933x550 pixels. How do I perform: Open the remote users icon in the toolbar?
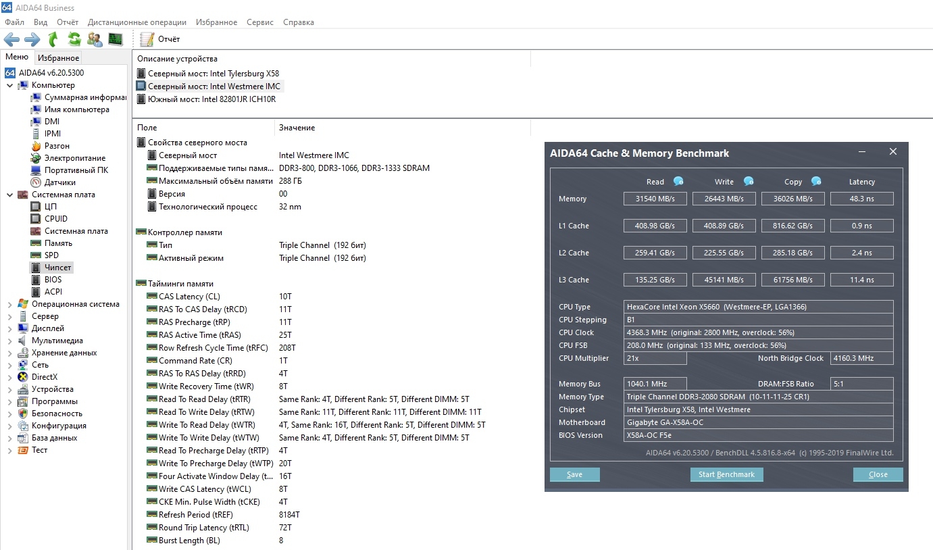(x=95, y=39)
